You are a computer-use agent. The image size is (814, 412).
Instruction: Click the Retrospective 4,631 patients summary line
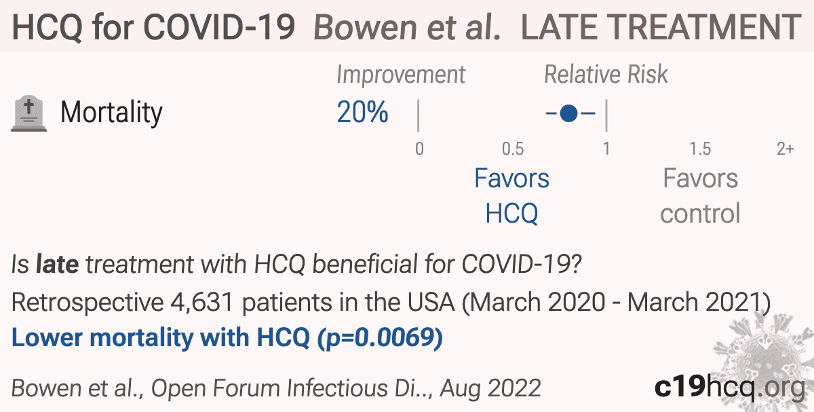[x=391, y=302]
